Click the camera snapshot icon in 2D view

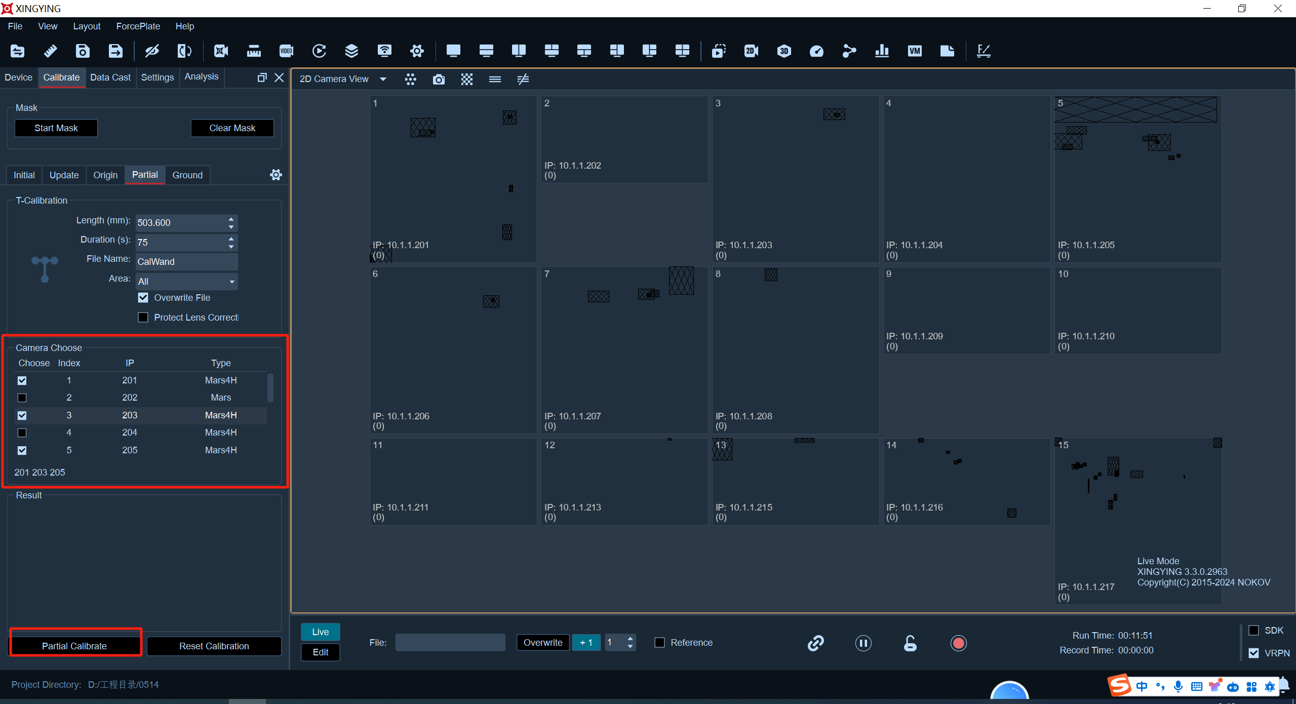(439, 80)
